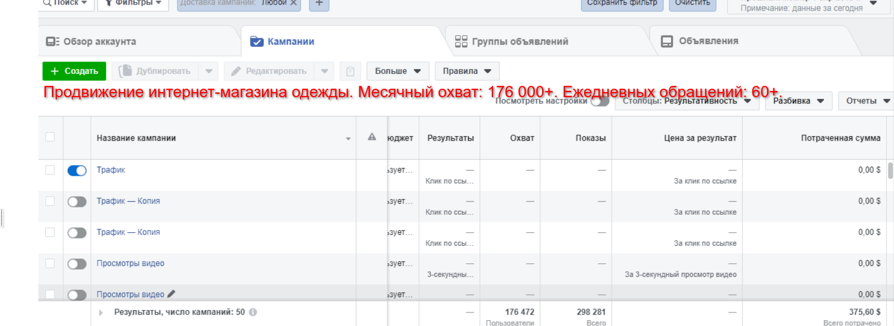
Task: Open the Редактировать dropdown arrow
Action: coord(325,71)
